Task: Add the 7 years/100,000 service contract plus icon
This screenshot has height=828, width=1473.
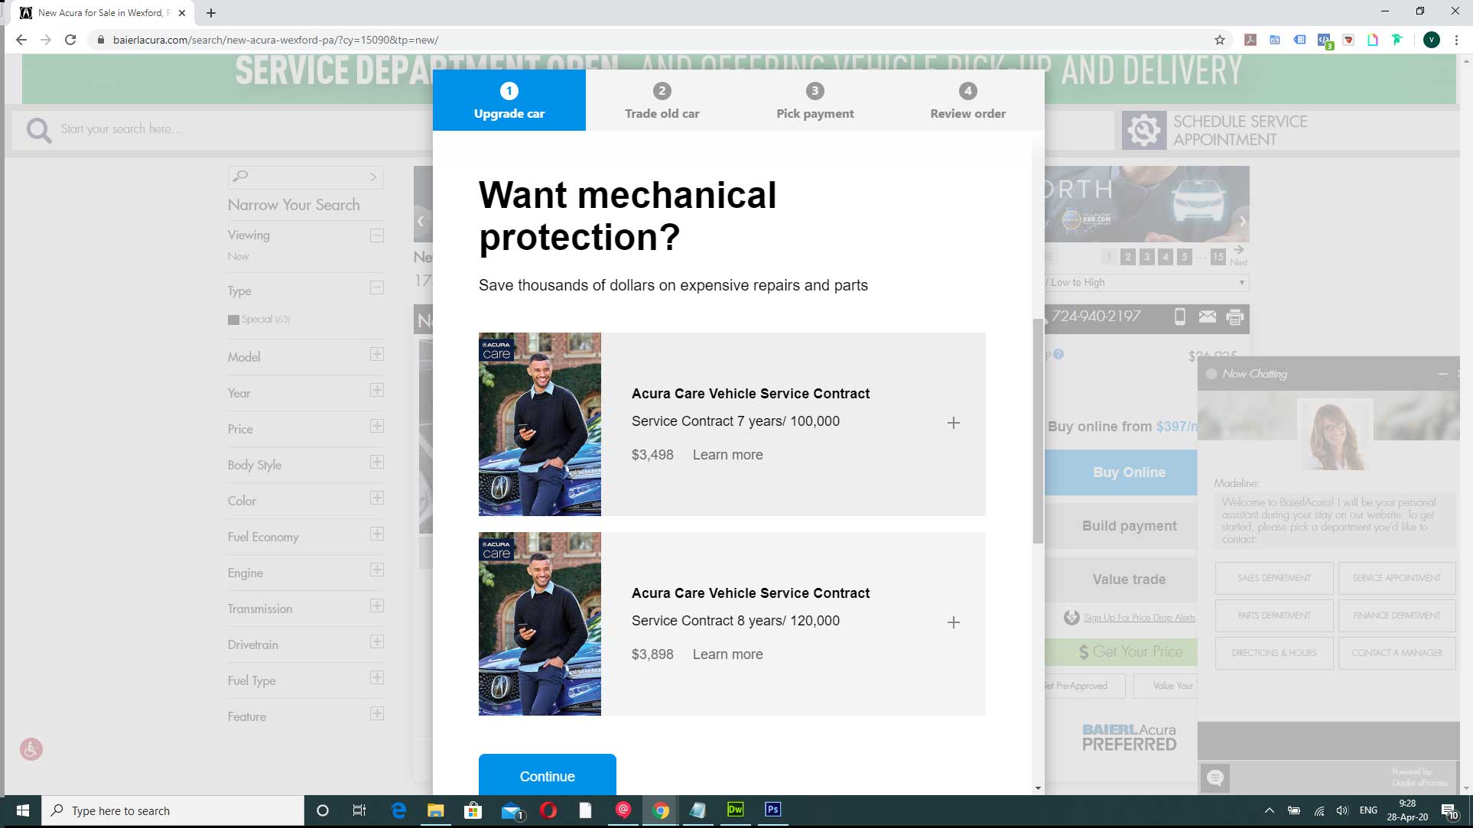Action: (x=953, y=423)
